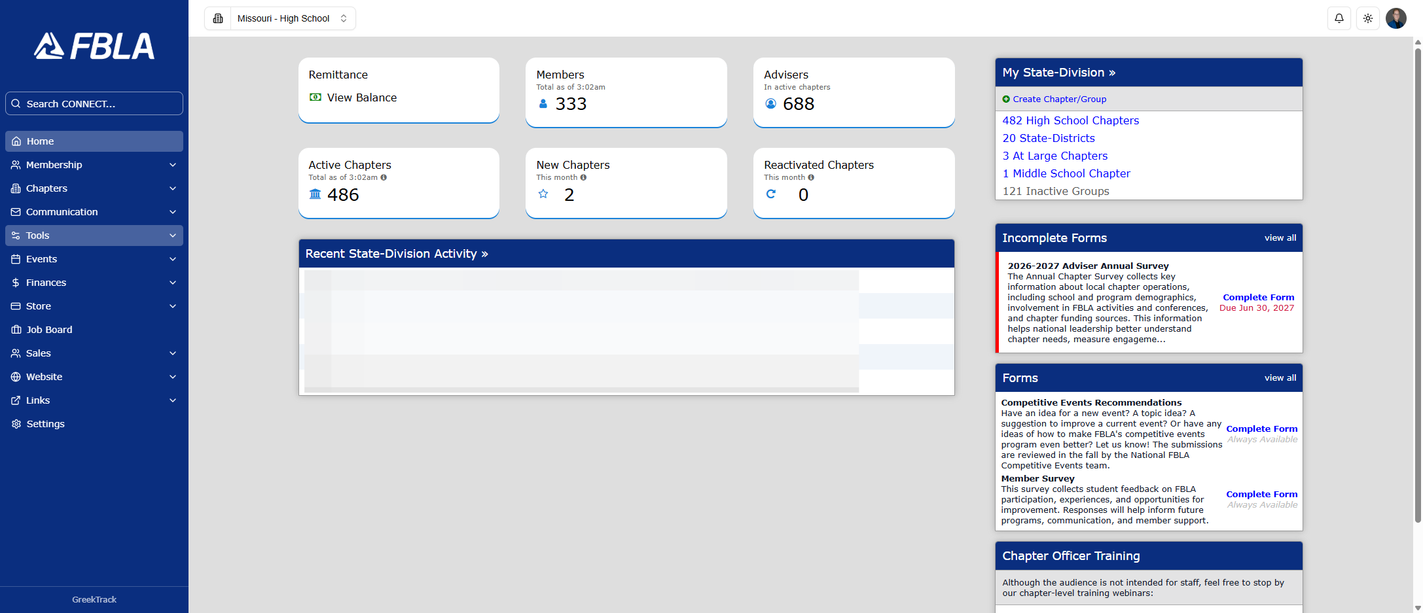Click the Settings gear icon in sidebar

(16, 424)
